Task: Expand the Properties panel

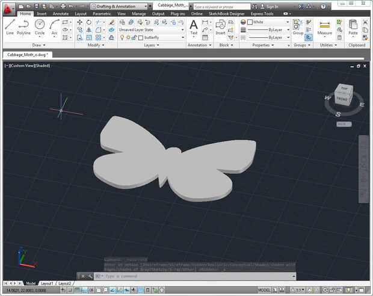Action: tap(264, 45)
